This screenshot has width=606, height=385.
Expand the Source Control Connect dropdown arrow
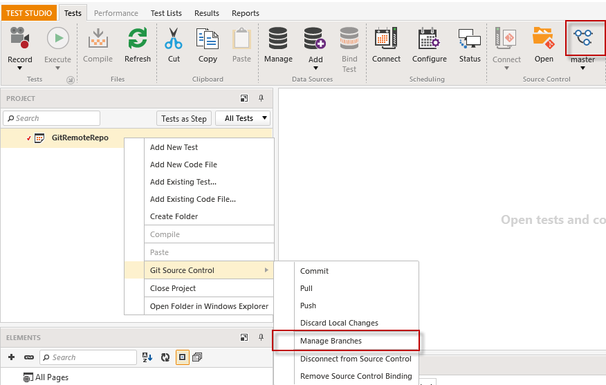(x=506, y=68)
